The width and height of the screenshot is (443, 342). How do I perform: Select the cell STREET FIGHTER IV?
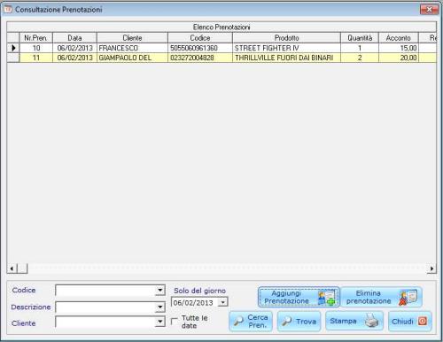point(286,48)
